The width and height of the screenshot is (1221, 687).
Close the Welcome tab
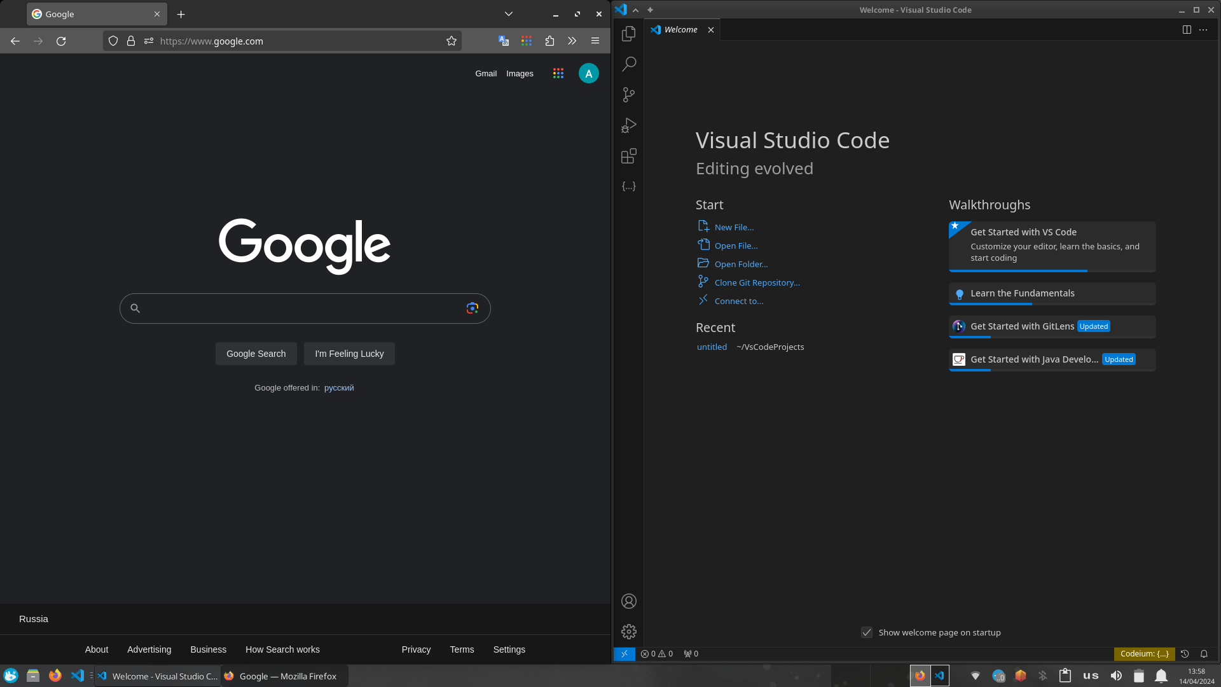tap(711, 30)
